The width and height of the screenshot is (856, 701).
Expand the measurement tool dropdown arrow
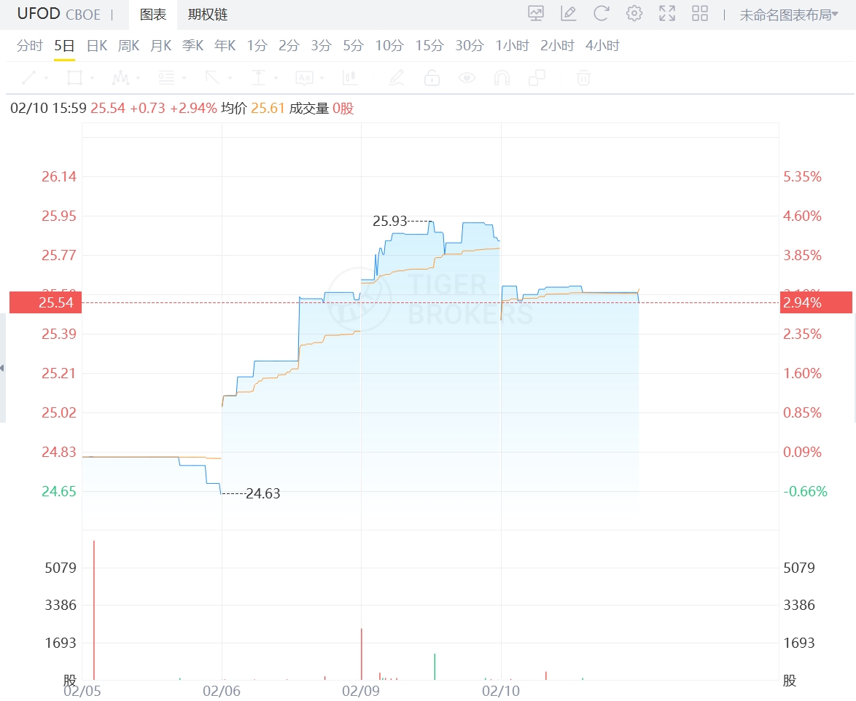(x=276, y=79)
